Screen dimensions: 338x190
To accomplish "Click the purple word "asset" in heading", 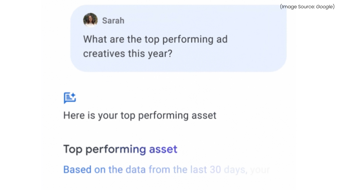I will tap(163, 149).
